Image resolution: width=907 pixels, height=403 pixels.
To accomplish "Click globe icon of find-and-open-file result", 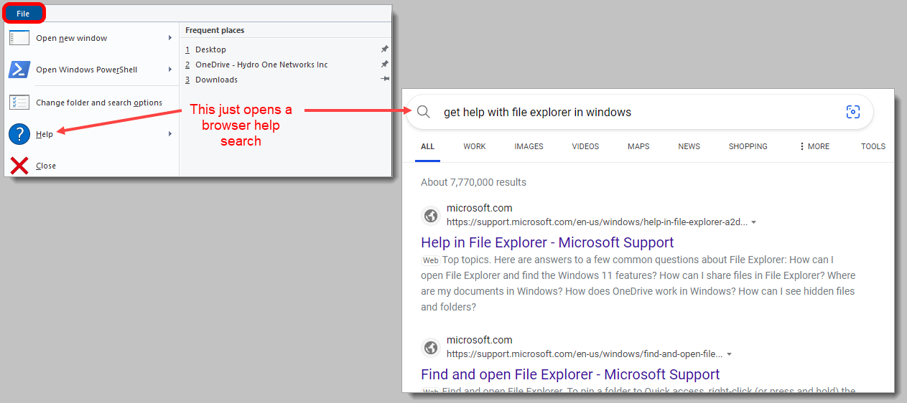I will coord(431,347).
